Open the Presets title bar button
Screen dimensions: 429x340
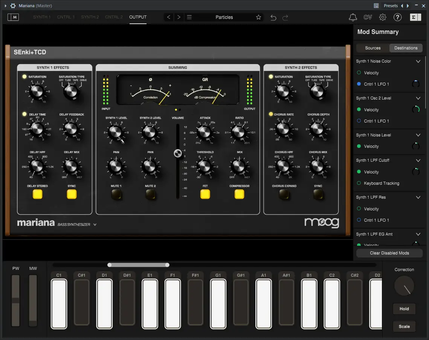[x=391, y=6]
